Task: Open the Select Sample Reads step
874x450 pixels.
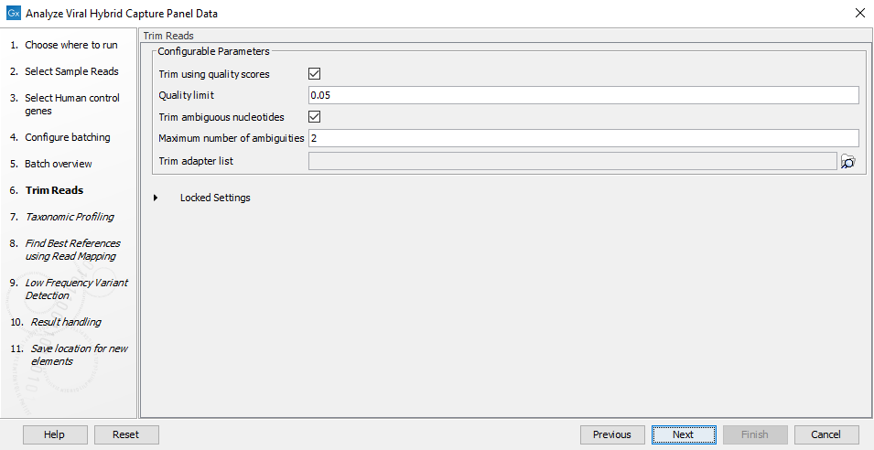Action: pyautogui.click(x=71, y=71)
